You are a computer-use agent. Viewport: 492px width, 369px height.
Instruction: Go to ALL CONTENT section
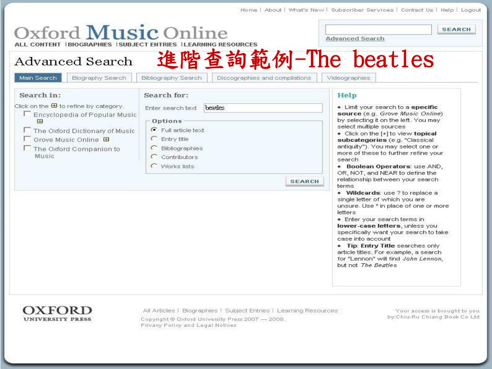point(37,45)
